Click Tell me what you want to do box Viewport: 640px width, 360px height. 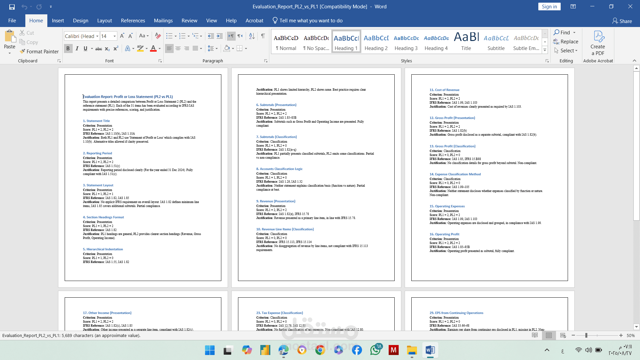(x=307, y=21)
